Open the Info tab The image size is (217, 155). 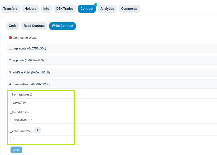click(x=46, y=9)
